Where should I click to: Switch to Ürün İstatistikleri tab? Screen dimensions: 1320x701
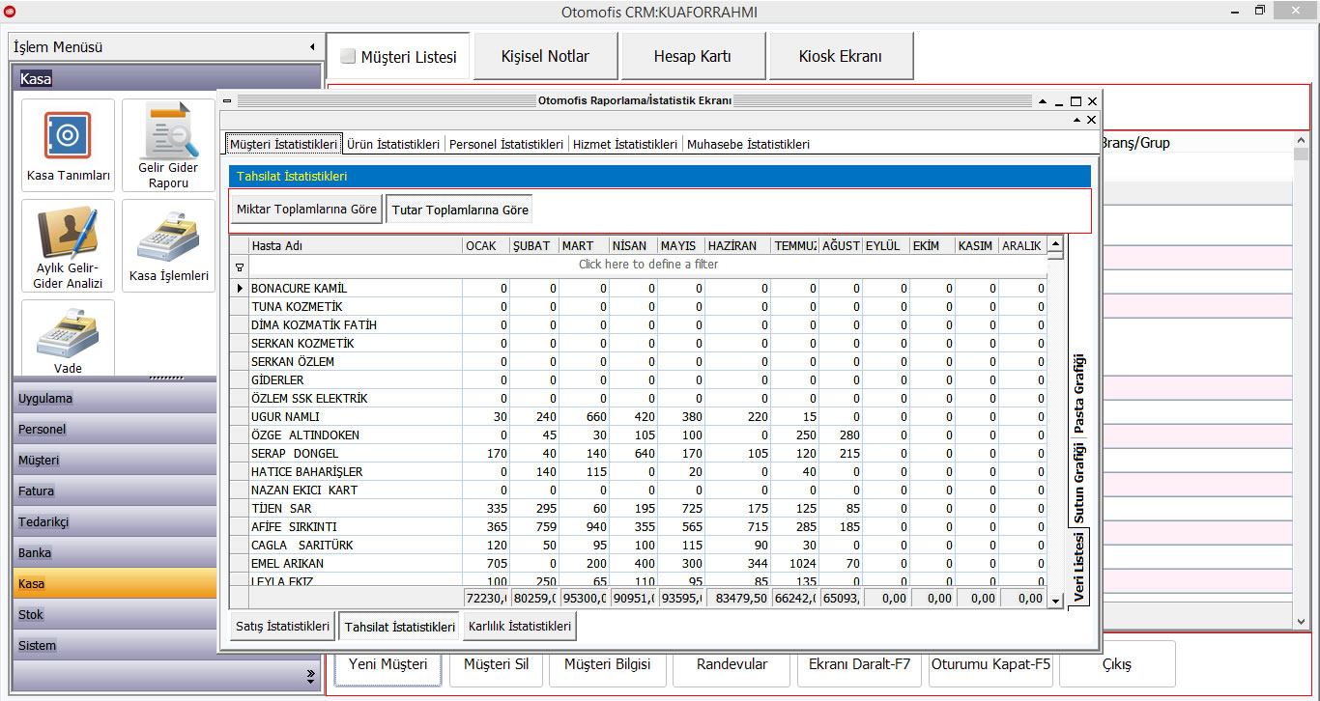(393, 144)
